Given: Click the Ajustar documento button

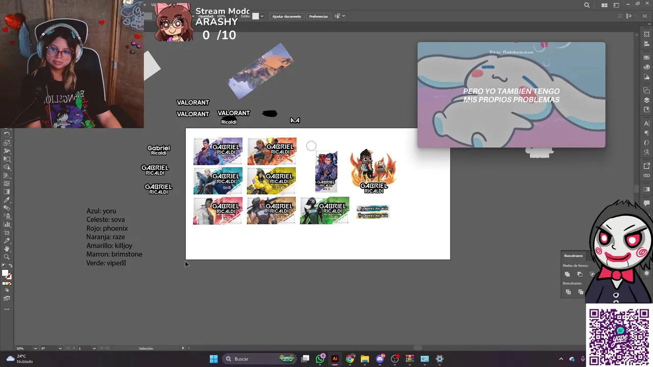Looking at the screenshot, I should tap(287, 16).
